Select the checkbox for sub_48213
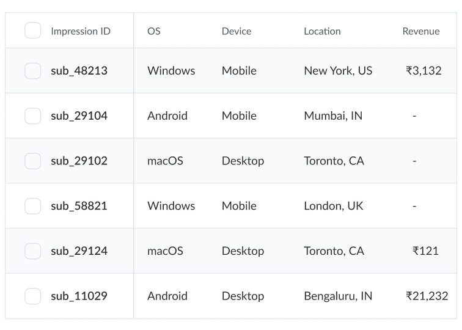The height and width of the screenshot is (330, 462). pyautogui.click(x=33, y=71)
